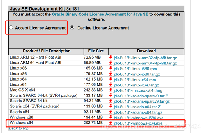Select the Accept License Agreement radio button

(11, 27)
